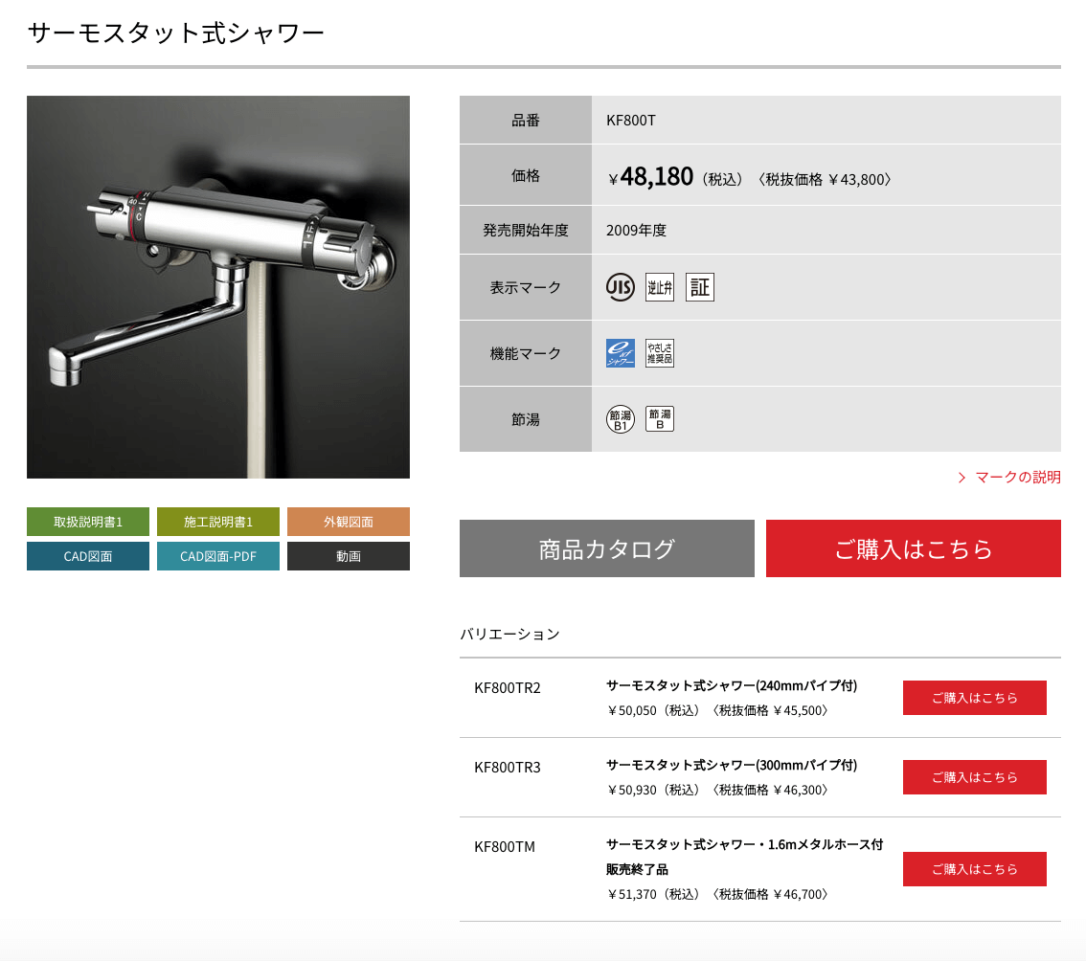Open the 取扱説明書1 manual button

click(88, 522)
